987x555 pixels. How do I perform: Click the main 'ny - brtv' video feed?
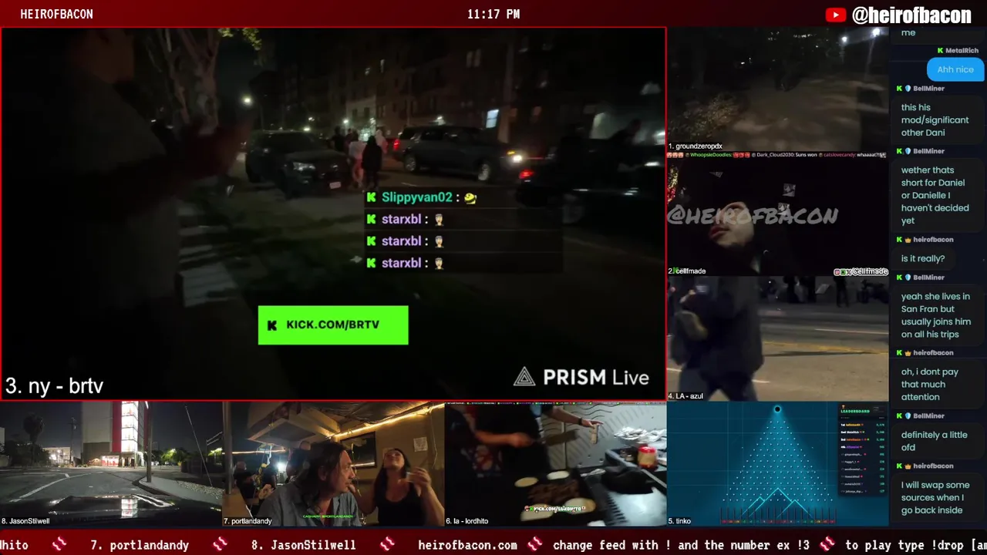(x=333, y=214)
